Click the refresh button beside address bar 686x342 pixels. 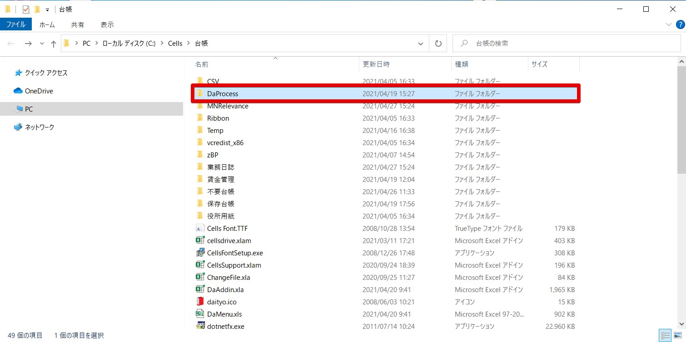(x=438, y=44)
